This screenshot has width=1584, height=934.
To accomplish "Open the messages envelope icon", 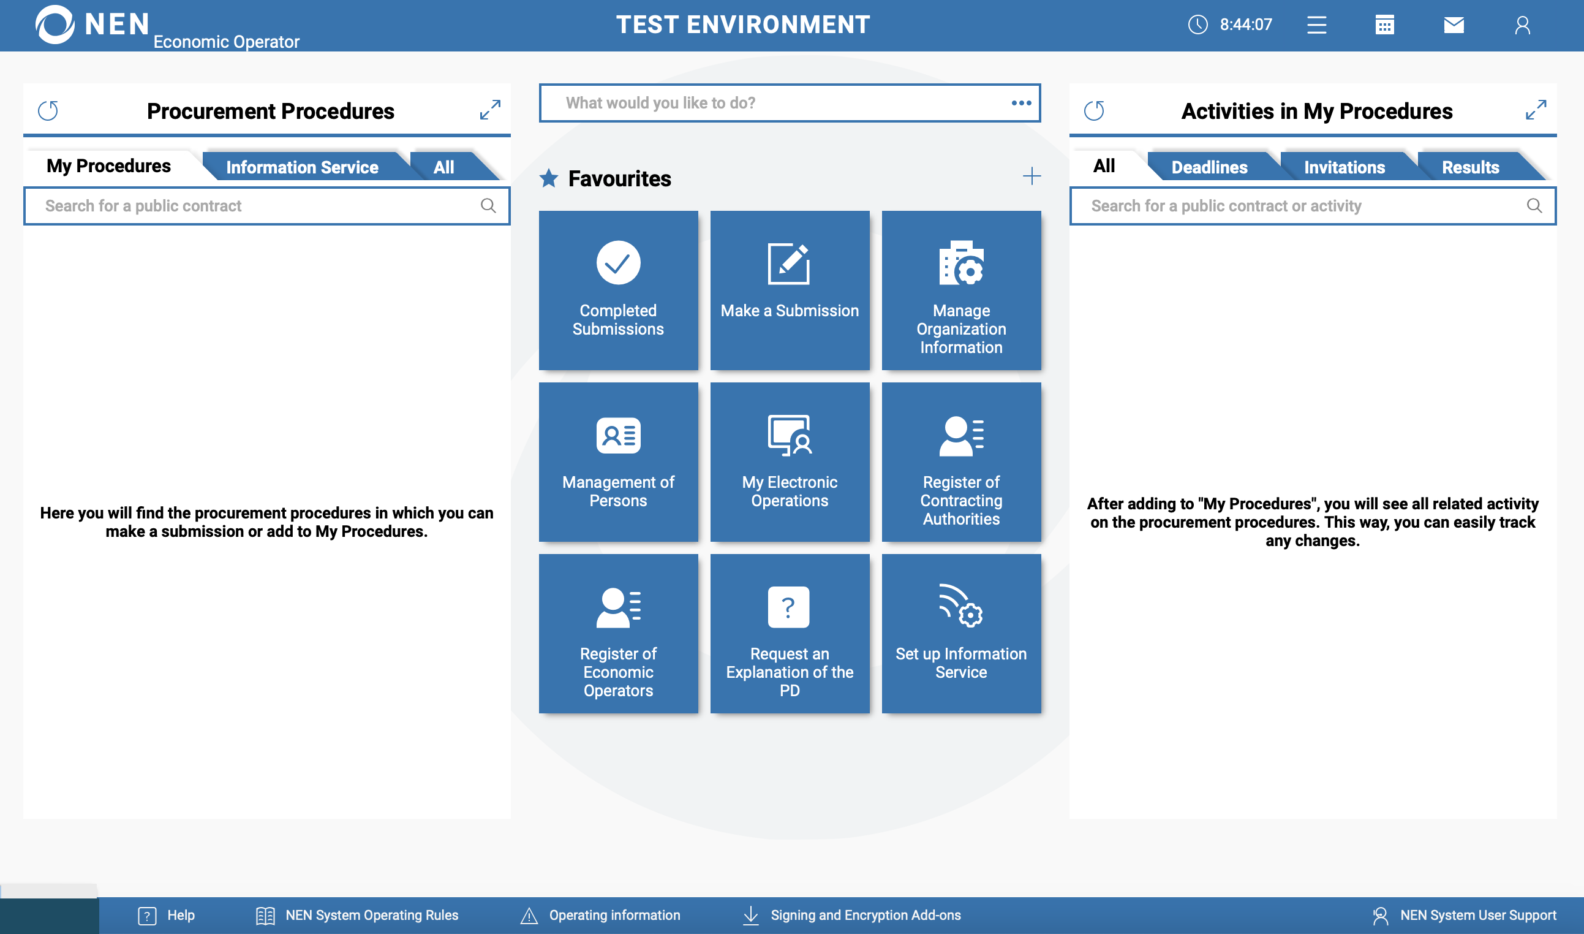I will pyautogui.click(x=1453, y=25).
